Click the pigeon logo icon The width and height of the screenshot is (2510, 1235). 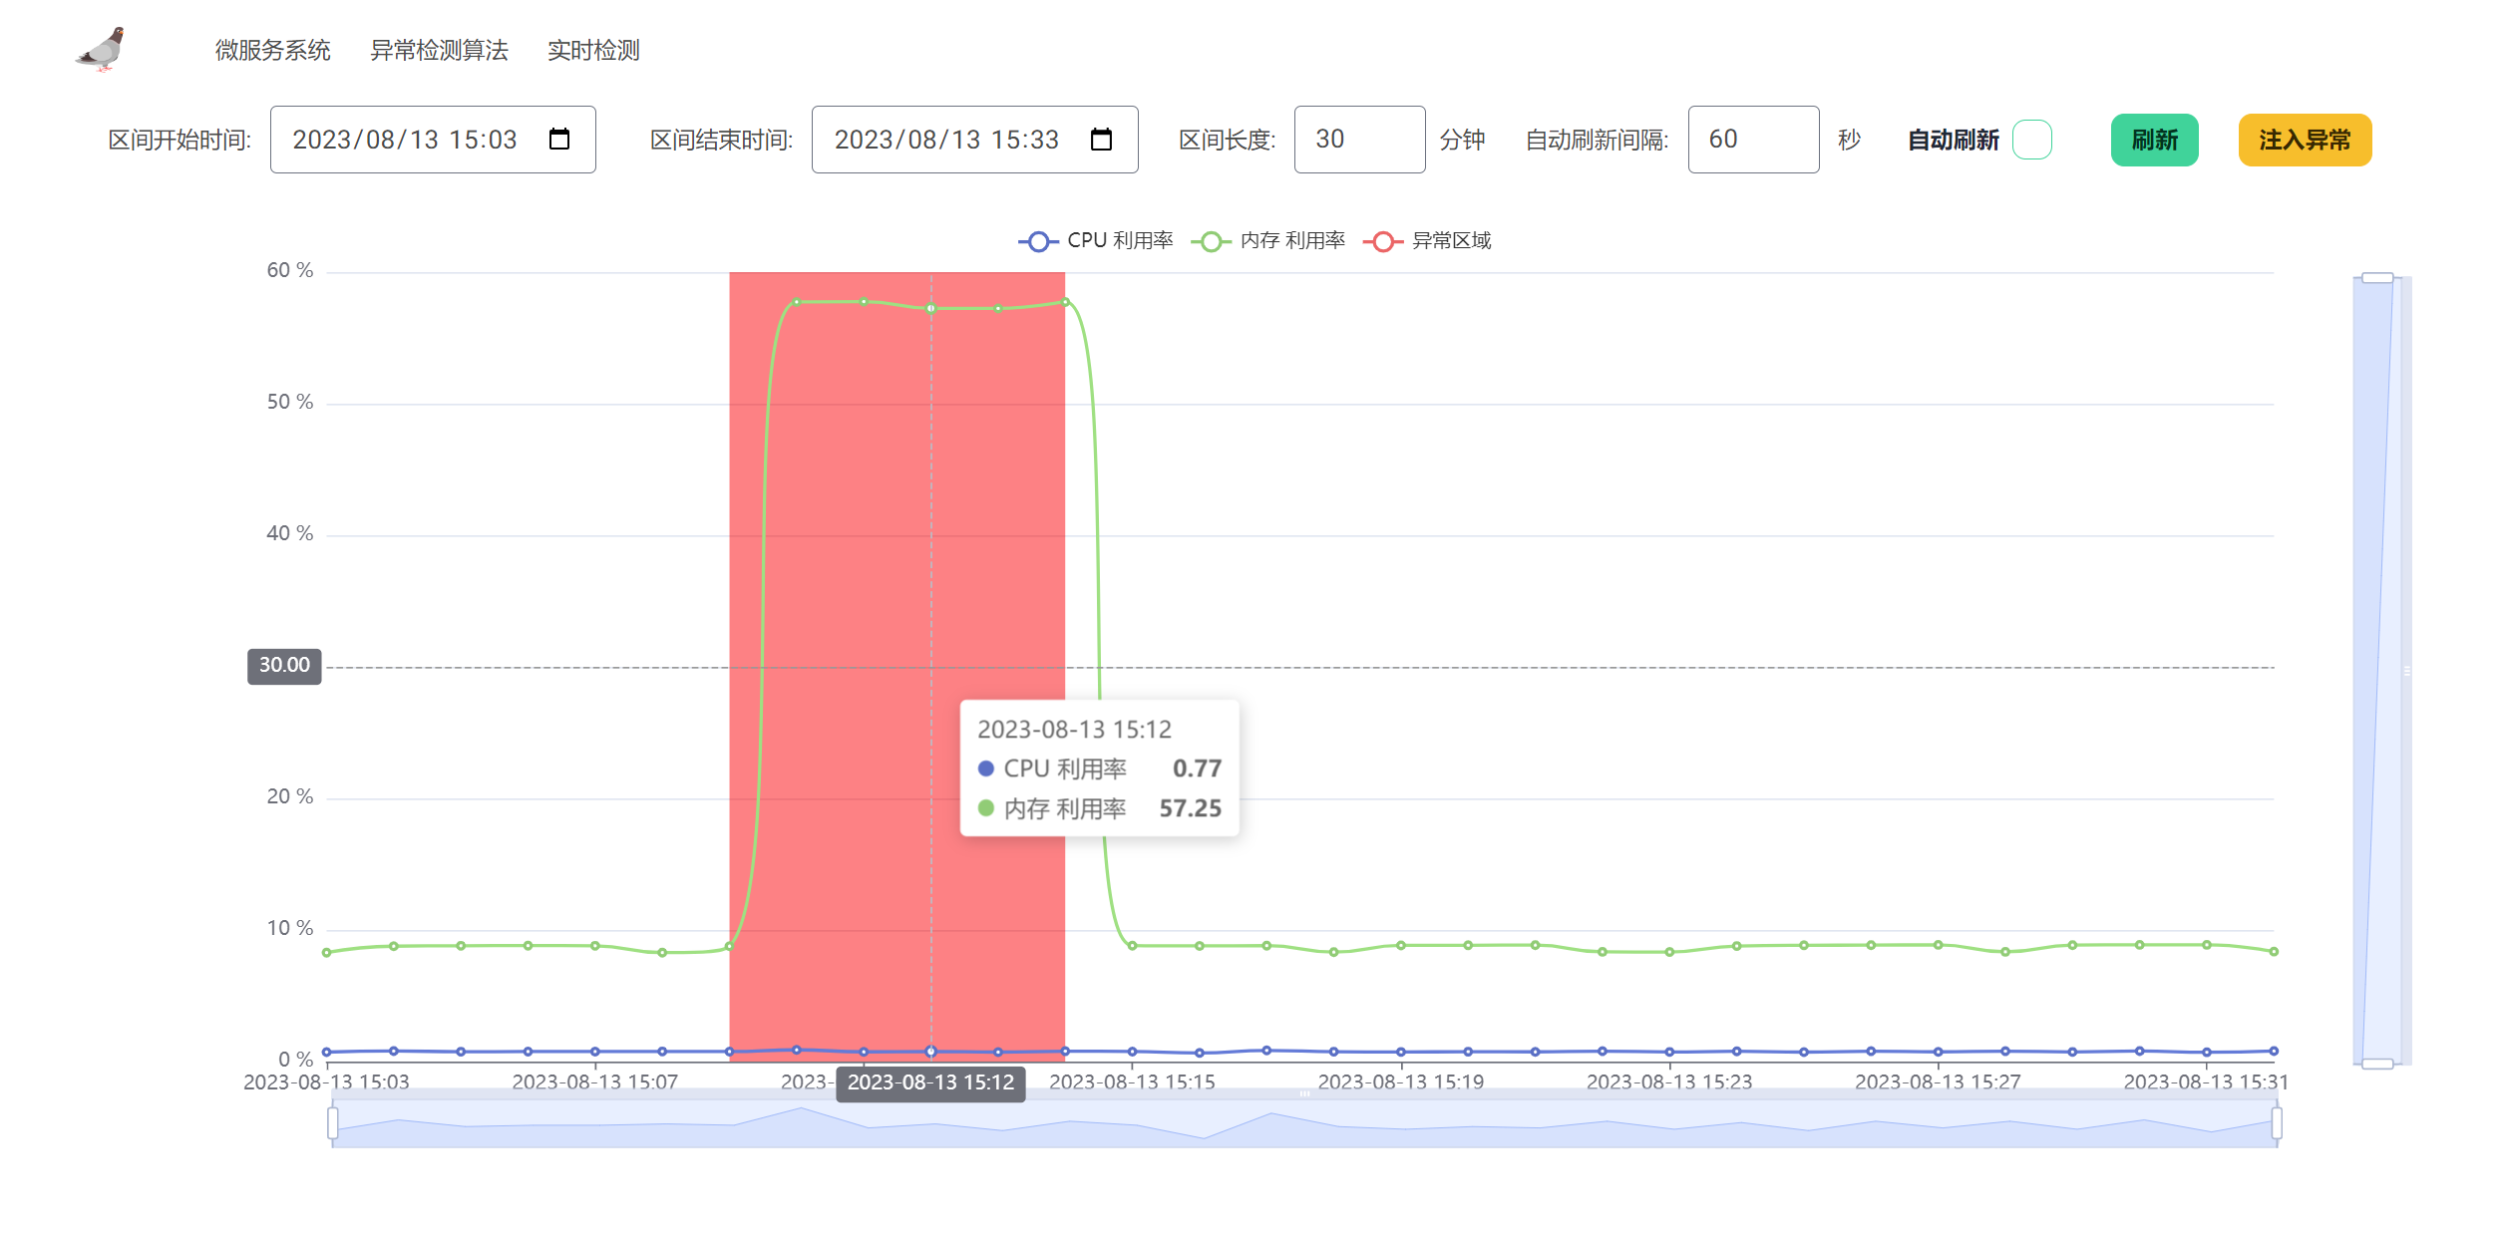[101, 50]
